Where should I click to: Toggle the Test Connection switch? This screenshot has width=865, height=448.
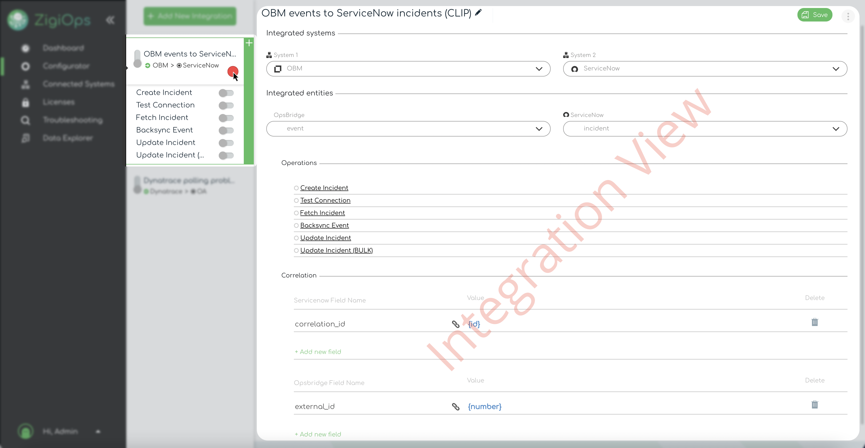[226, 105]
